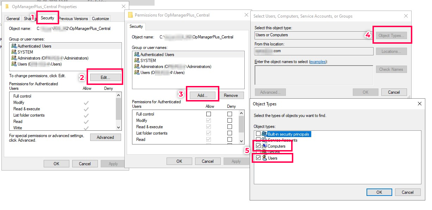The width and height of the screenshot is (432, 210).
Task: Click the Users person icon in Object Types
Action: (x=264, y=158)
